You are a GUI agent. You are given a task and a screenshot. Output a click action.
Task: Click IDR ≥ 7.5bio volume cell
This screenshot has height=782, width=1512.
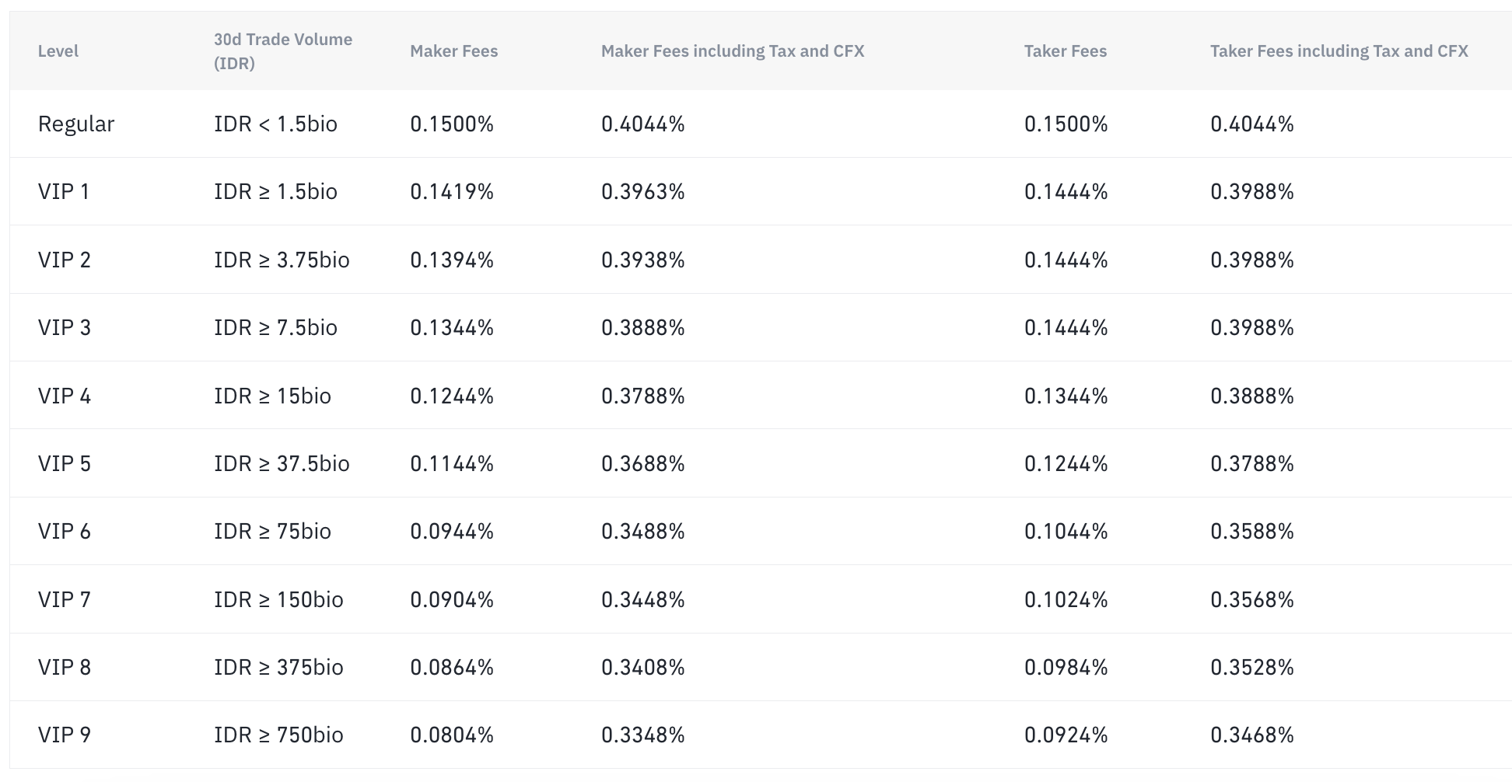[x=275, y=328]
